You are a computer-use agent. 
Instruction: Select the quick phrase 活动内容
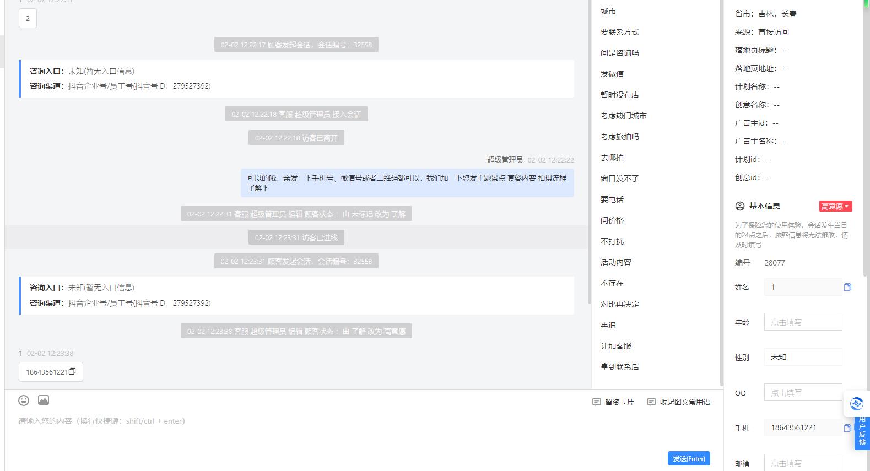(x=616, y=262)
